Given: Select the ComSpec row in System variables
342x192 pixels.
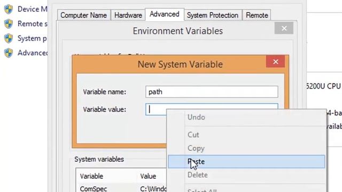Looking at the screenshot, I should (121, 188).
